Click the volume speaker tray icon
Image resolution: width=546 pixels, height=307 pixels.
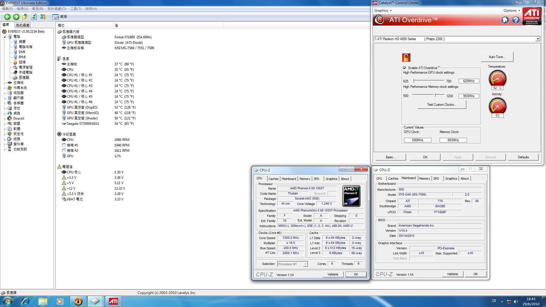click(516, 301)
